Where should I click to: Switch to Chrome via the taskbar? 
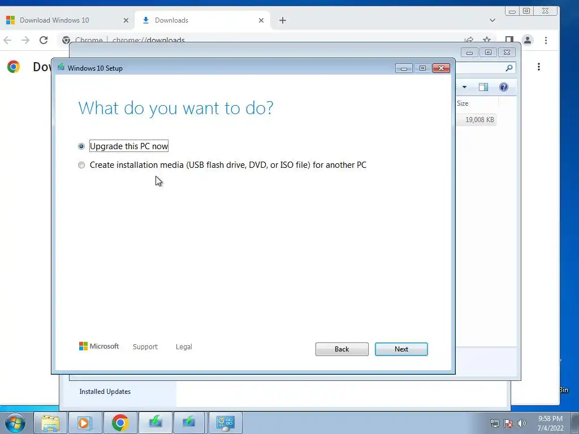(x=120, y=423)
